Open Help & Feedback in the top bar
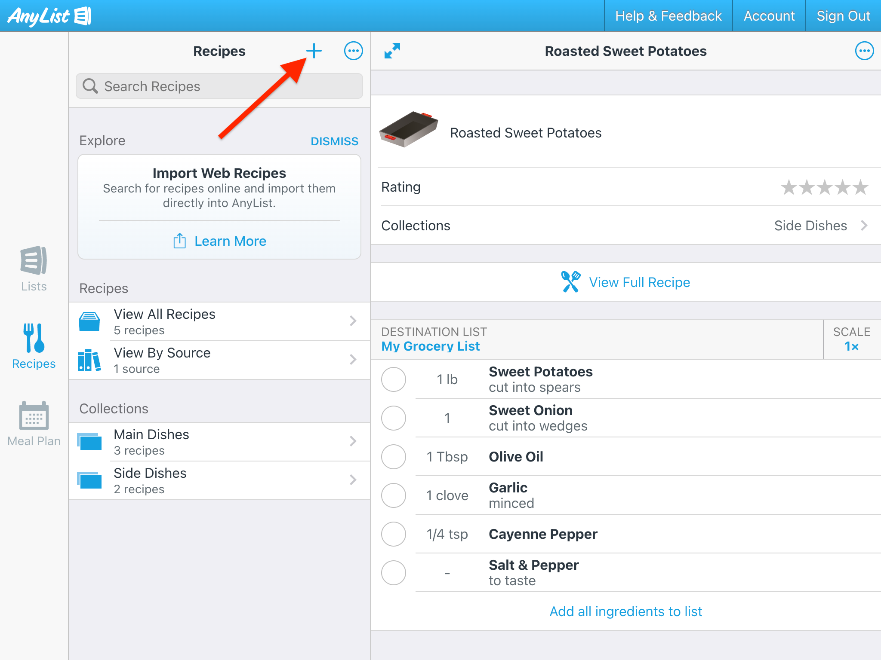The height and width of the screenshot is (660, 881). coord(668,16)
